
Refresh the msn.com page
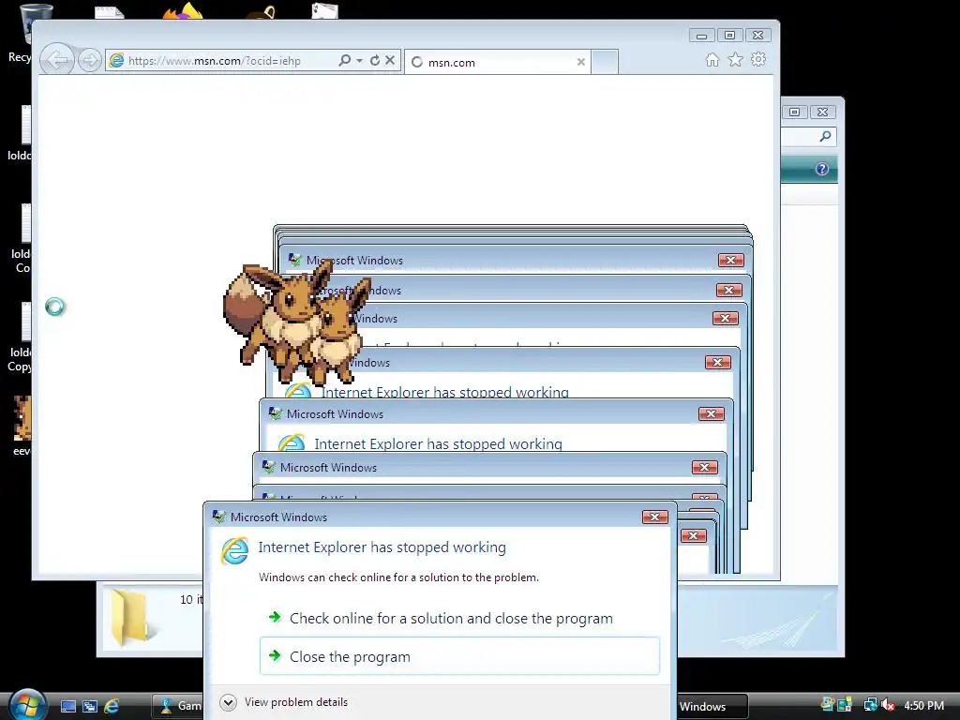[375, 60]
